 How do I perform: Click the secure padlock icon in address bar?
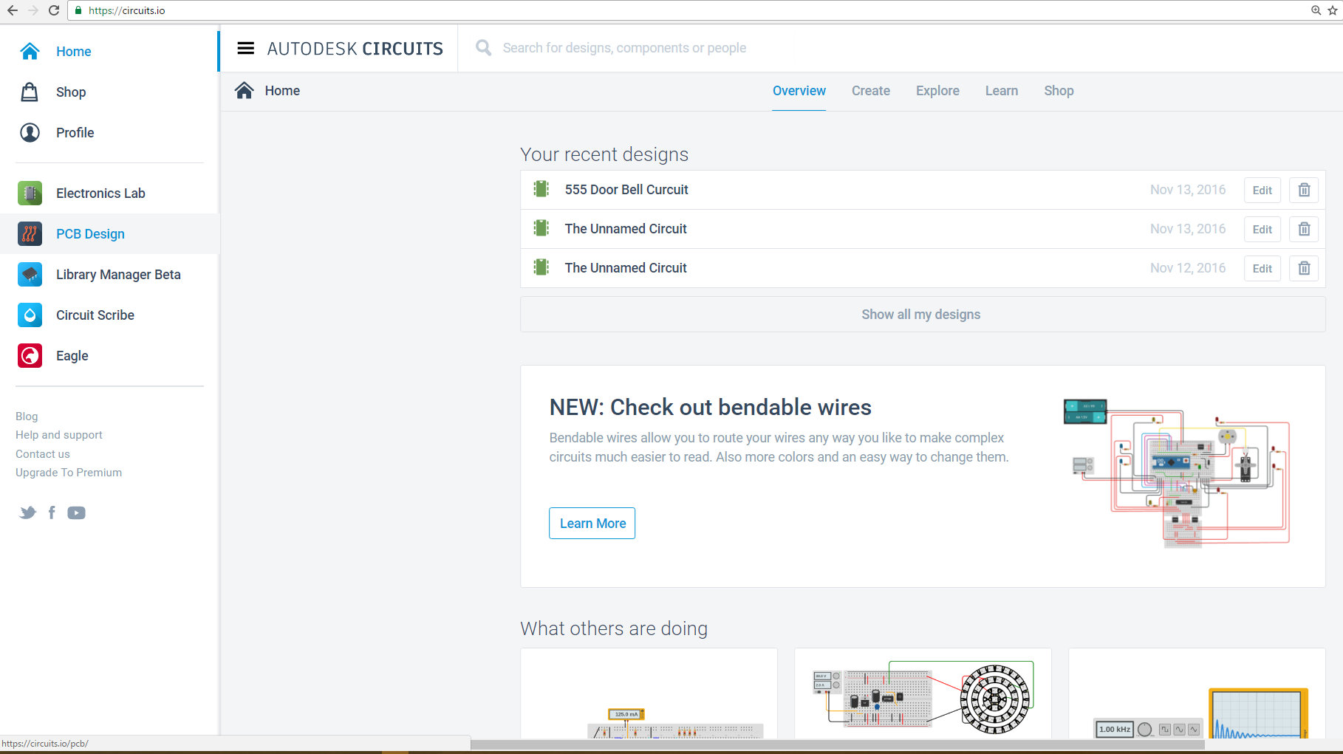click(78, 10)
